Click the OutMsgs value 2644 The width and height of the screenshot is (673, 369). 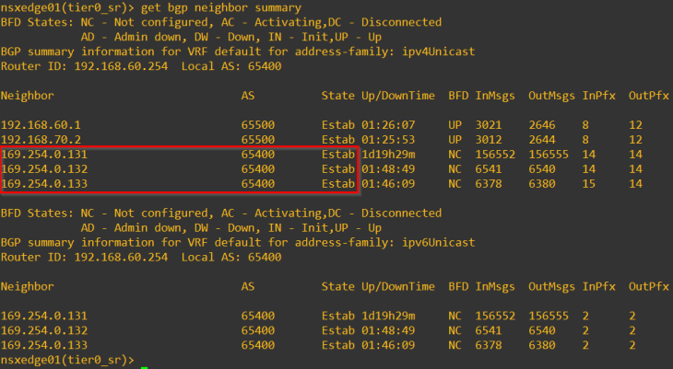tap(542, 139)
